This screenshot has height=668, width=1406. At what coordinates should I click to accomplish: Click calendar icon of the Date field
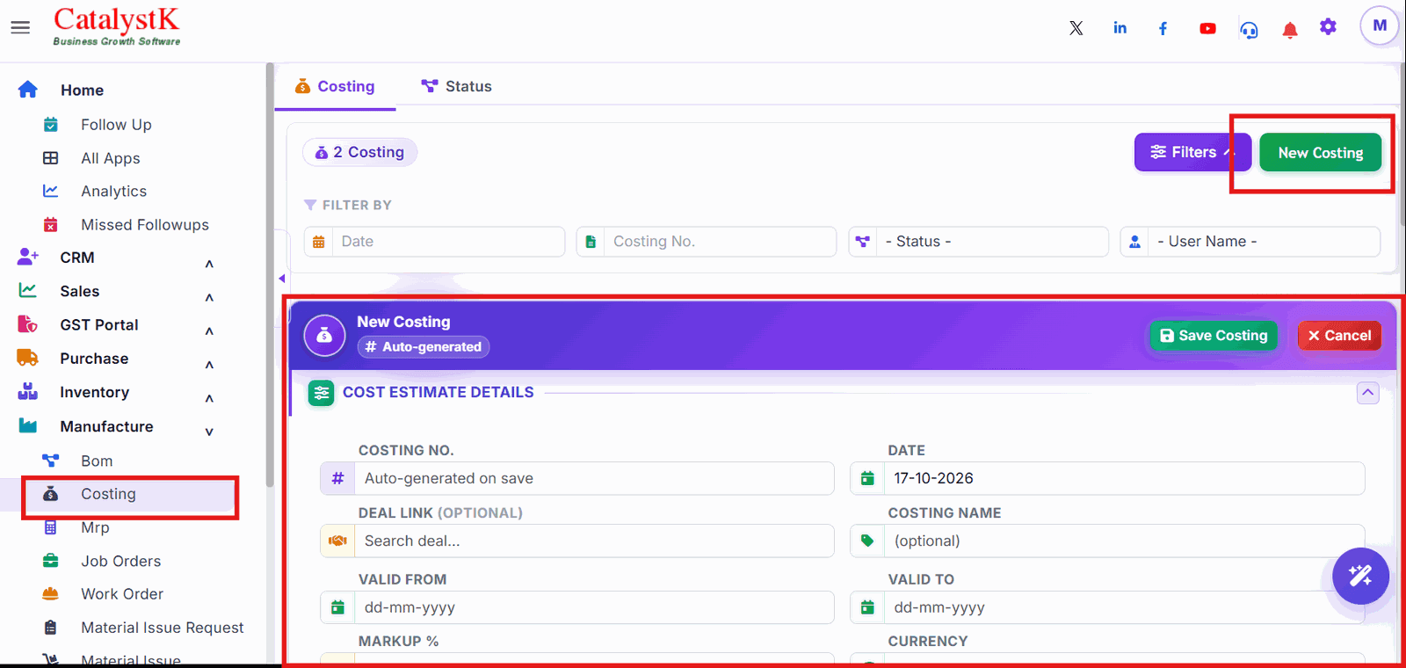tap(867, 478)
